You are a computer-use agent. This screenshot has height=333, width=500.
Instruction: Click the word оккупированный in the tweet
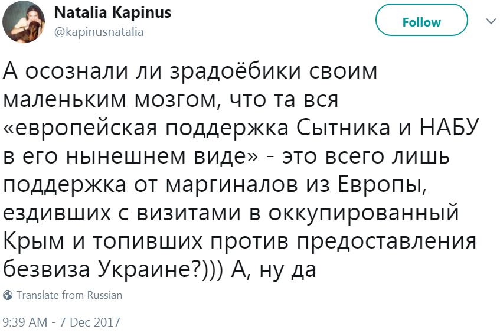point(364,213)
